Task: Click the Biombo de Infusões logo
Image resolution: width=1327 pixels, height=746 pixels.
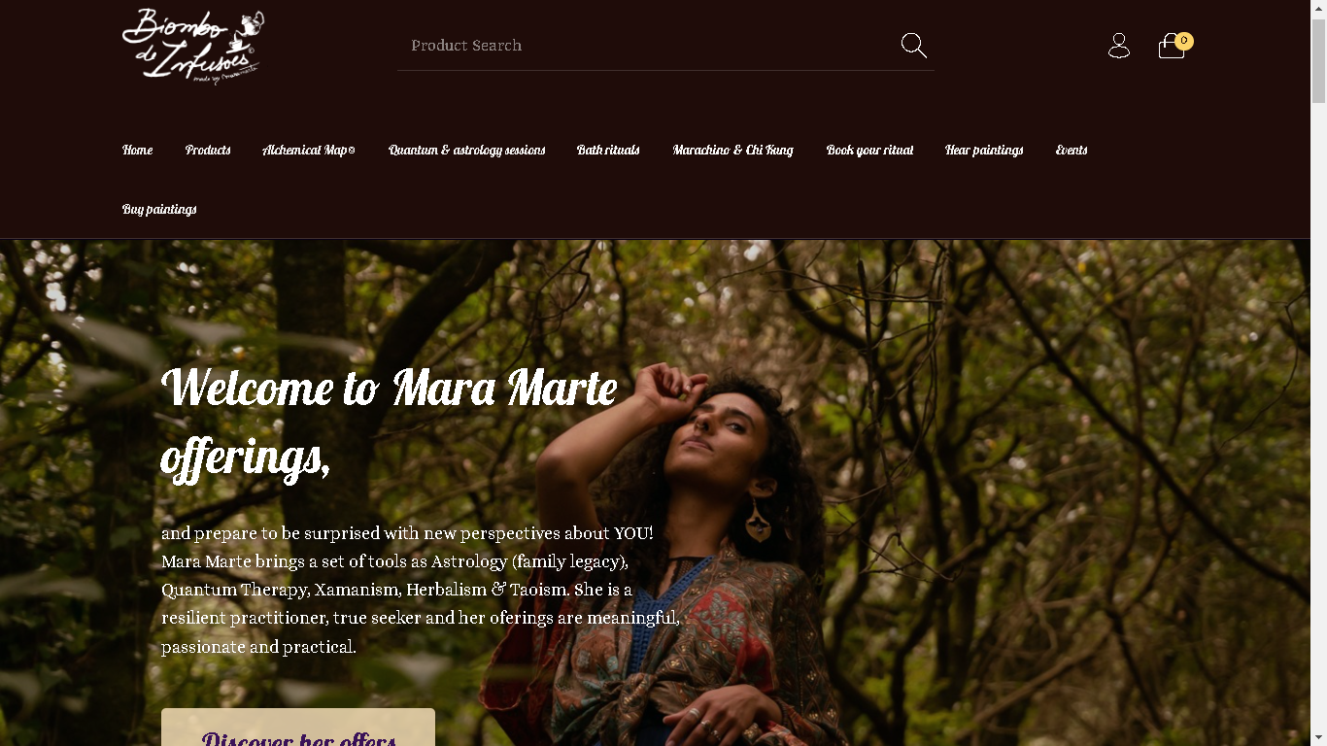Action: [x=193, y=46]
